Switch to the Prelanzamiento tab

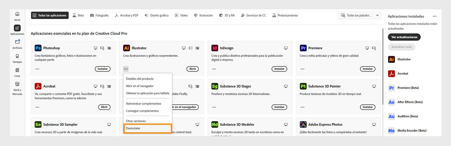pyautogui.click(x=285, y=16)
